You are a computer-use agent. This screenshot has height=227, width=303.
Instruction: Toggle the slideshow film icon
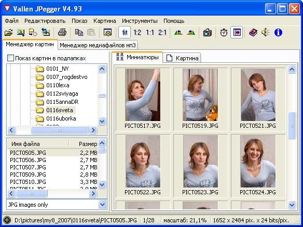pos(237,32)
